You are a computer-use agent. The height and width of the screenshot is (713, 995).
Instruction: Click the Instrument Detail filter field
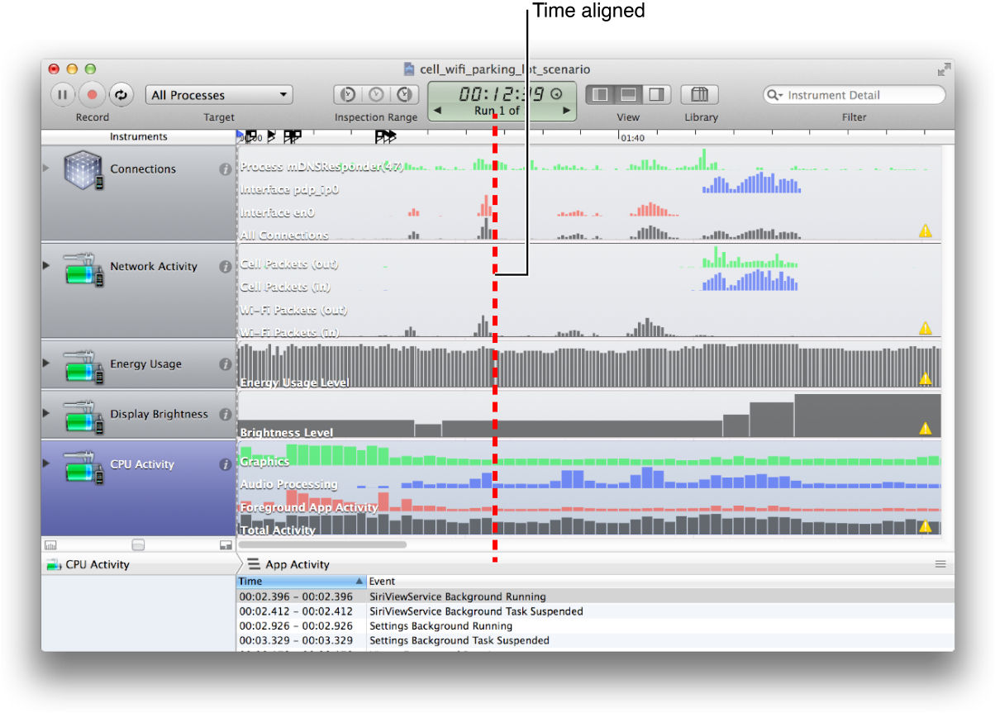(854, 95)
